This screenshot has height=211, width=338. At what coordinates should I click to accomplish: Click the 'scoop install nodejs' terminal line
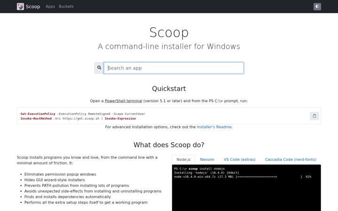click(199, 169)
